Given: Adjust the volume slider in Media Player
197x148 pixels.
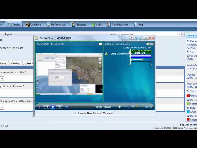Looking at the screenshot, I should point(126,107).
